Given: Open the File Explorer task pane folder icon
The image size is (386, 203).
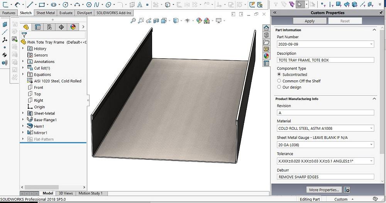Looking at the screenshot, I should pos(266,42).
